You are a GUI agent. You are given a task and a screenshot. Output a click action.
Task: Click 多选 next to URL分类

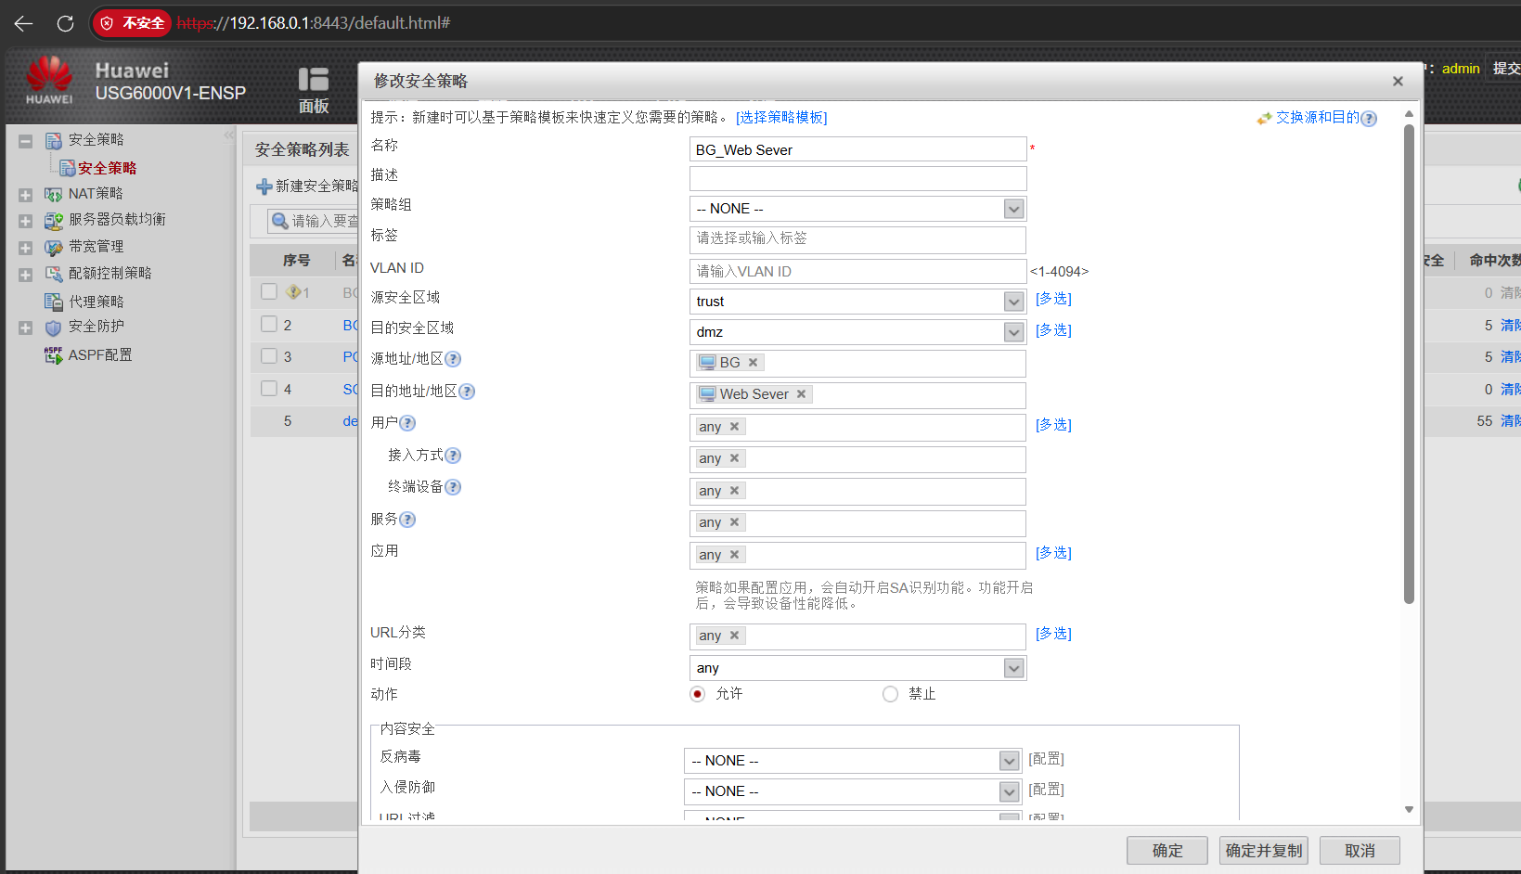coord(1053,634)
